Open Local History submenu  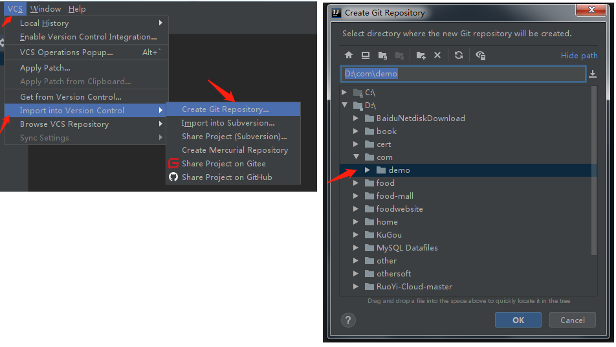[87, 23]
